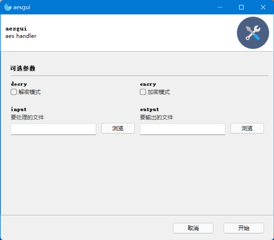
Task: Click the 可选参数 section heading
Action: 22,68
